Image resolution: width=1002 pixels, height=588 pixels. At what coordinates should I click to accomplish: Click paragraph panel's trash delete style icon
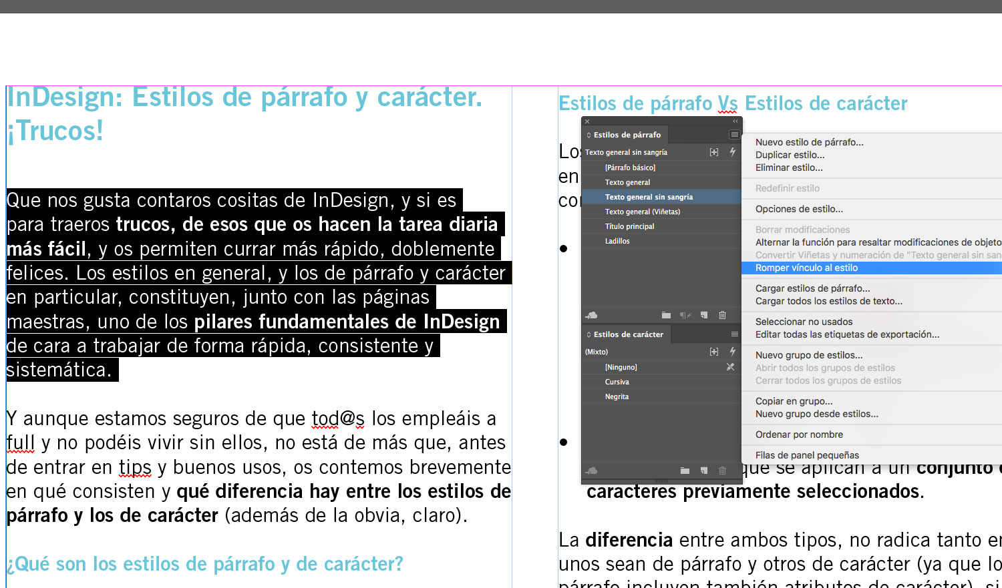click(722, 315)
